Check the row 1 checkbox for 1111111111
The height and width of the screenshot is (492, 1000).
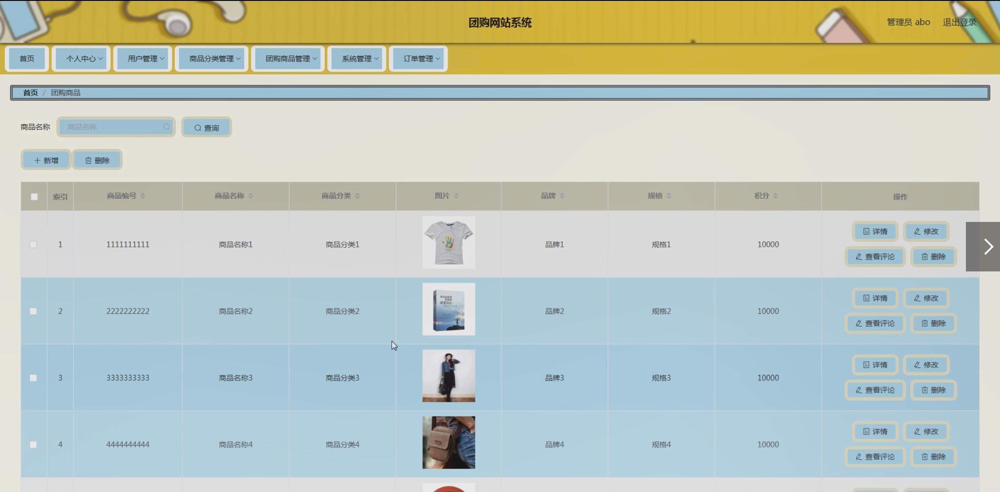(x=33, y=244)
